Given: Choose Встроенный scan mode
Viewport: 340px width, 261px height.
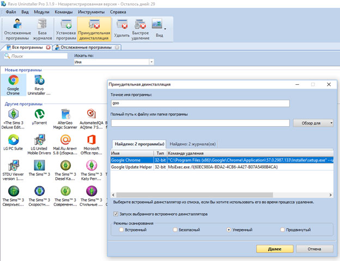Looking at the screenshot, I should click(122, 229).
